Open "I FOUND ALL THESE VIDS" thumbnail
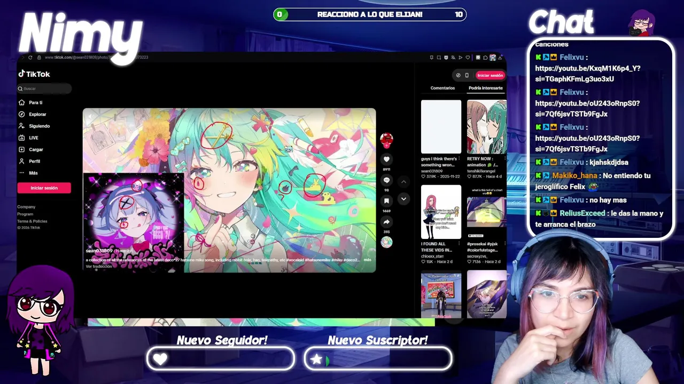This screenshot has height=384, width=684. (x=441, y=212)
